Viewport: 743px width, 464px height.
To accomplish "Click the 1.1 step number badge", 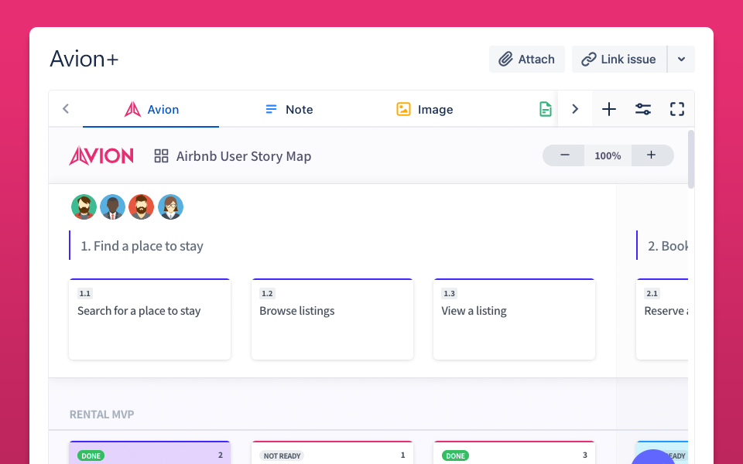I will pos(85,294).
